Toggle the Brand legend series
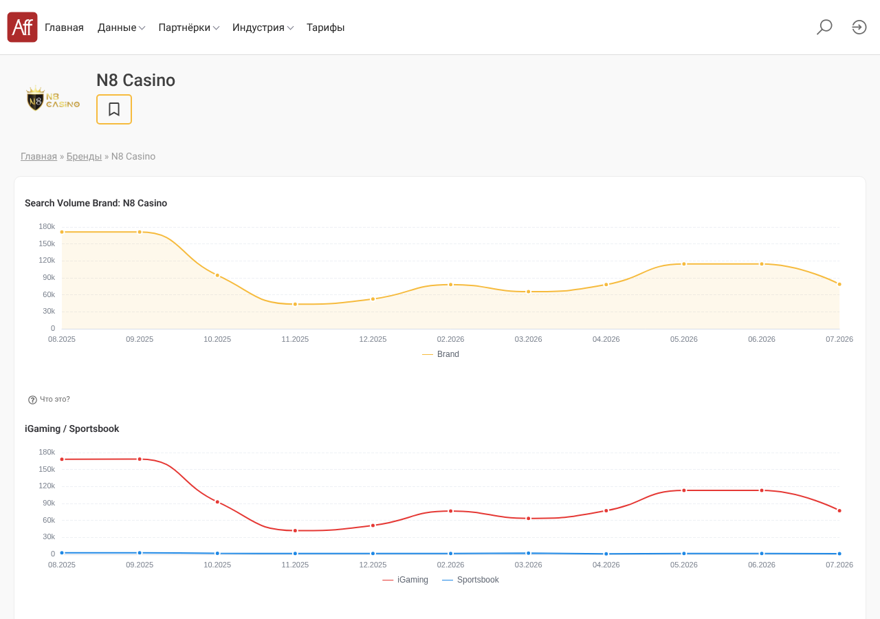Image resolution: width=880 pixels, height=619 pixels. point(441,354)
